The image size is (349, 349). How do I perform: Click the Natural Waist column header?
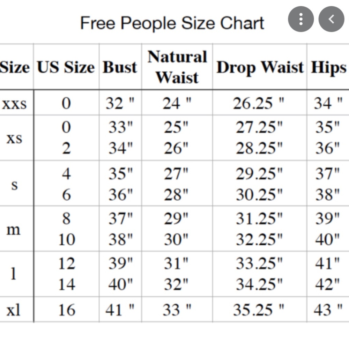(x=177, y=67)
